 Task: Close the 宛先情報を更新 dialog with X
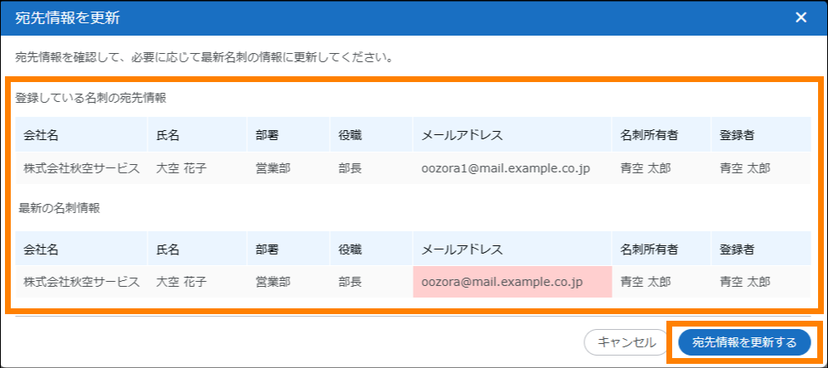click(x=801, y=17)
